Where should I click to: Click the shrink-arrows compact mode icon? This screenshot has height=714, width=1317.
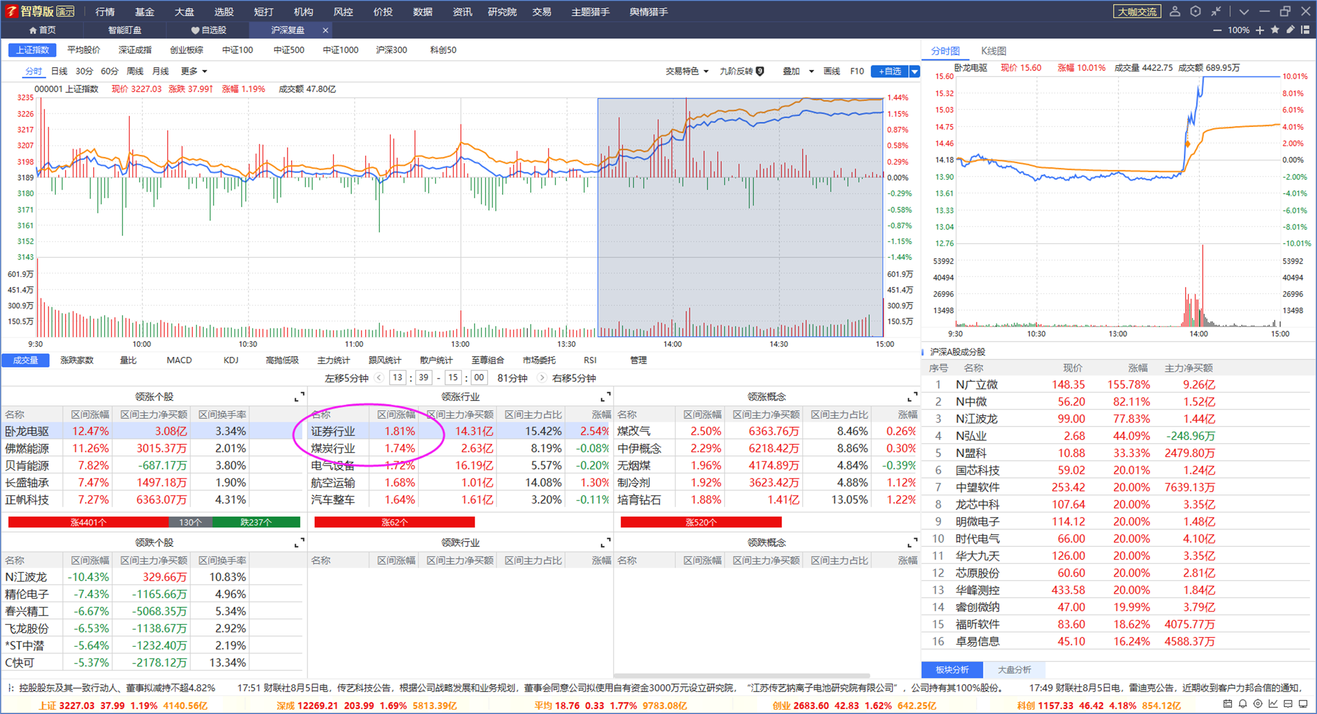(1216, 11)
